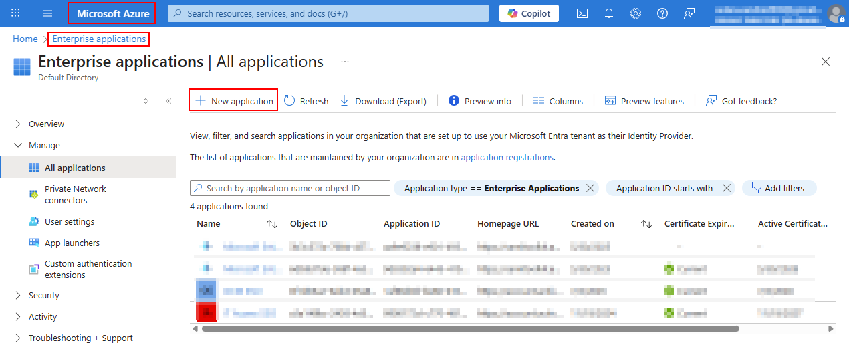
Task: Refresh the applications list
Action: (307, 101)
